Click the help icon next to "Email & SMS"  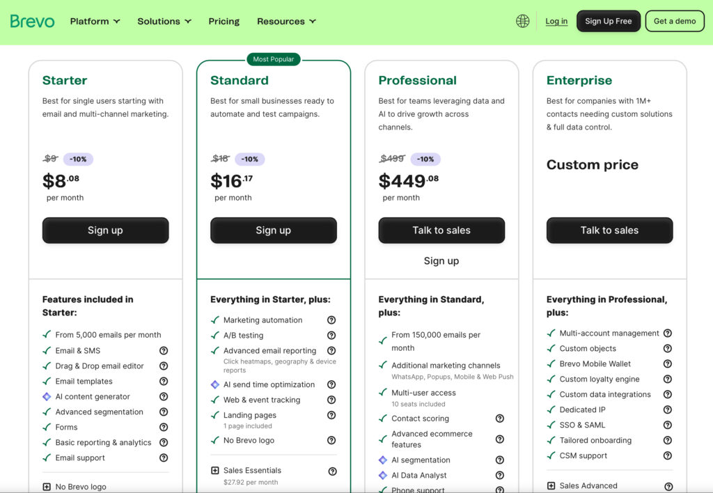164,350
